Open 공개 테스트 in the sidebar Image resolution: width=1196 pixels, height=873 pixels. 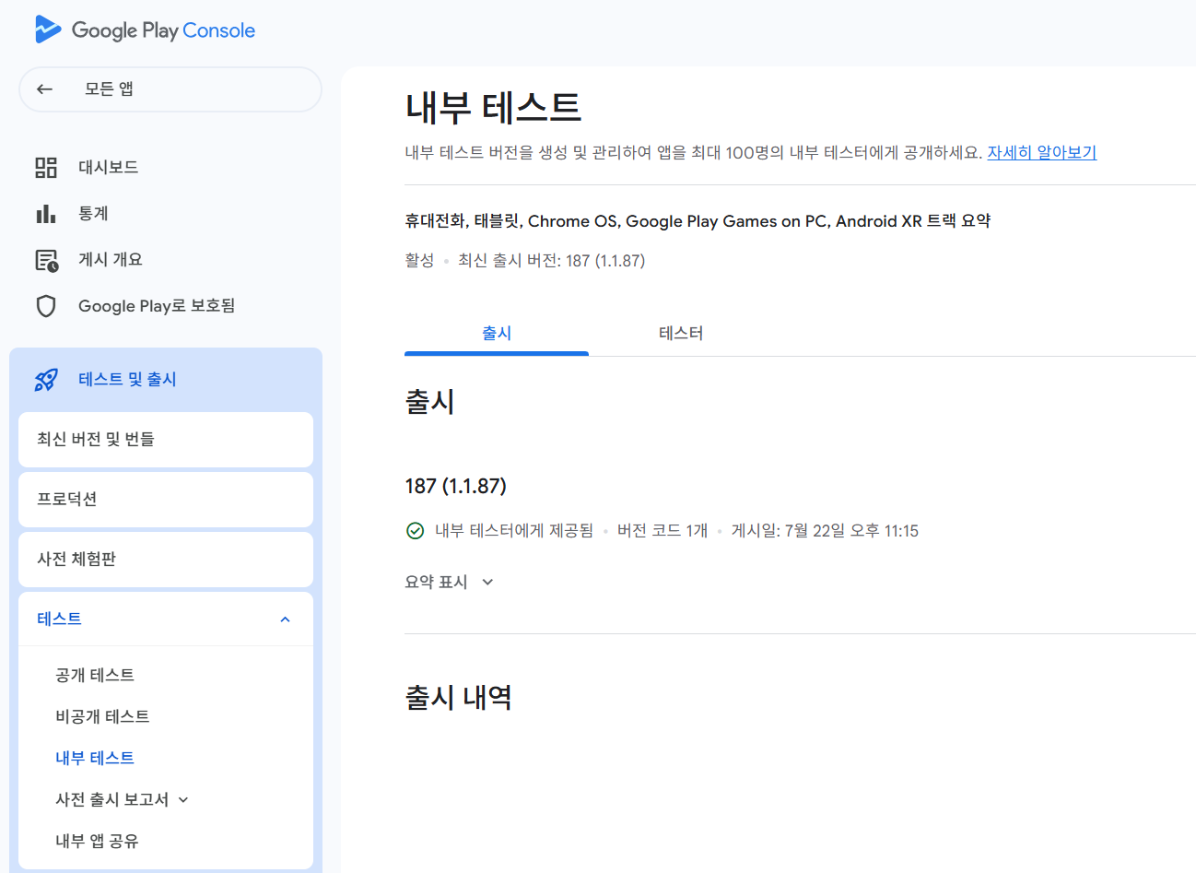pyautogui.click(x=95, y=676)
